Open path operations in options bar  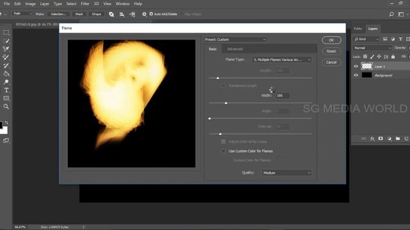pos(111,14)
